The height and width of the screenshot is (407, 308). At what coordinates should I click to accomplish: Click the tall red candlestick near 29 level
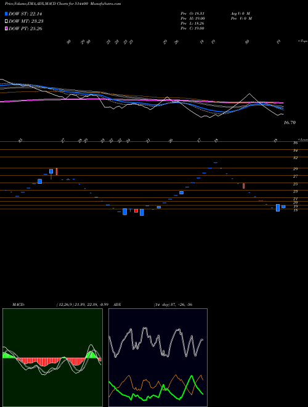tap(57, 171)
